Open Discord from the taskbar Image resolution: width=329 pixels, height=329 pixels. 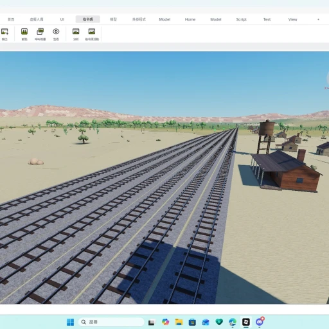click(x=260, y=322)
